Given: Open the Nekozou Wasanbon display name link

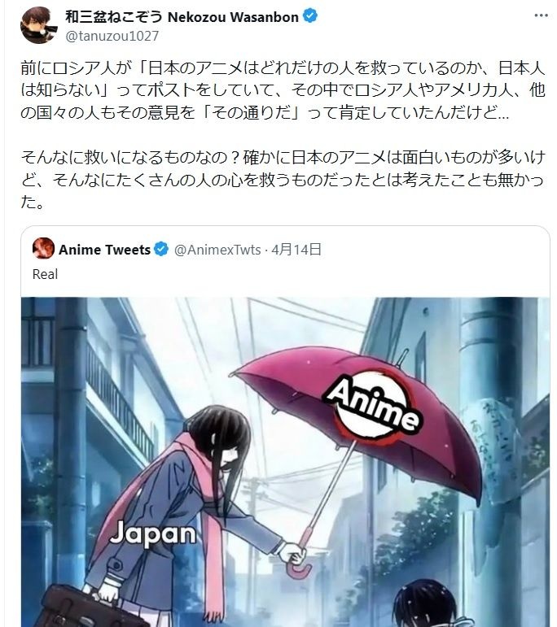Looking at the screenshot, I should (x=182, y=17).
